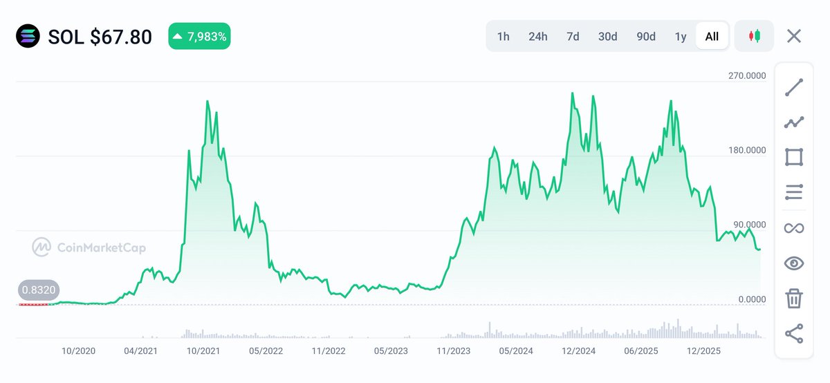The width and height of the screenshot is (830, 383).
Task: Toggle drawings visibility with eye icon
Action: 794,263
